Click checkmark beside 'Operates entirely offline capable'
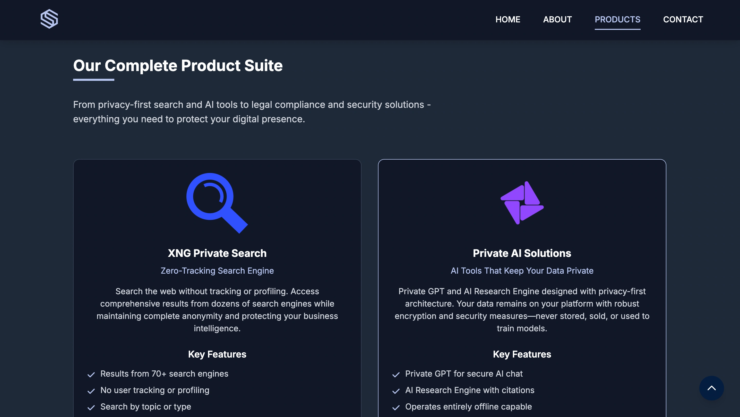This screenshot has width=740, height=417. 396,407
